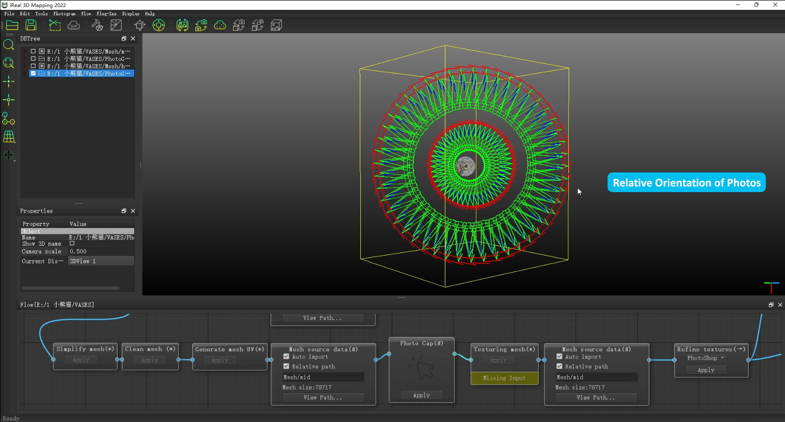The height and width of the screenshot is (422, 785).
Task: Check the VASES/Mesh/h… row checkbox
Action: [x=33, y=66]
